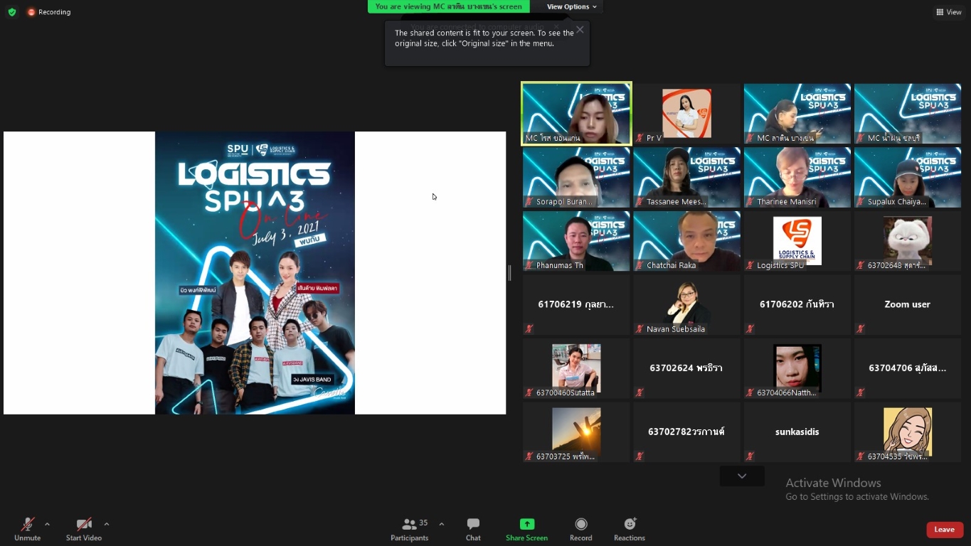This screenshot has height=546, width=971.
Task: Select the 63704706 สุภัสส... tile
Action: tap(908, 368)
